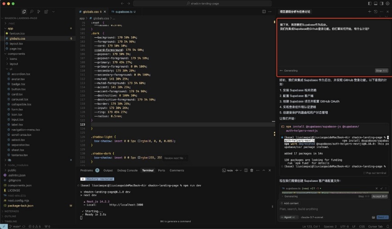Start a new chat with plus icon
The height and width of the screenshot is (229, 392).
click(x=370, y=11)
